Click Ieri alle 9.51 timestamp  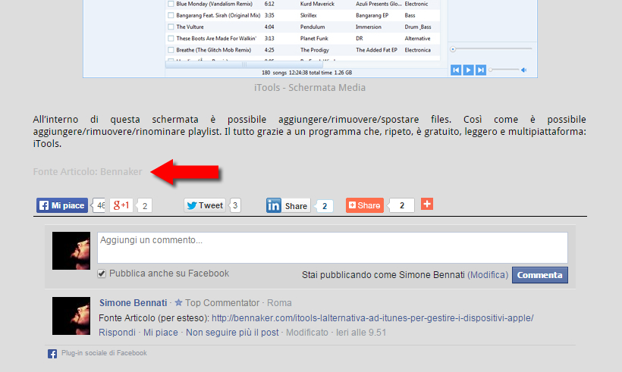[x=361, y=333]
